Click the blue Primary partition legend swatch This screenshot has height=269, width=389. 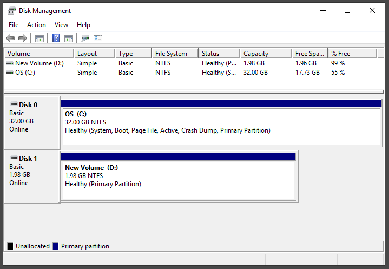[56, 246]
